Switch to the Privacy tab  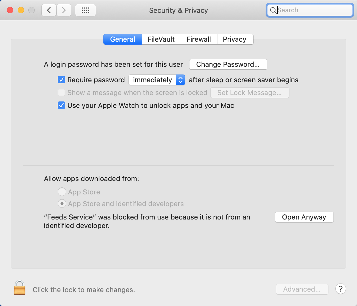(x=235, y=39)
